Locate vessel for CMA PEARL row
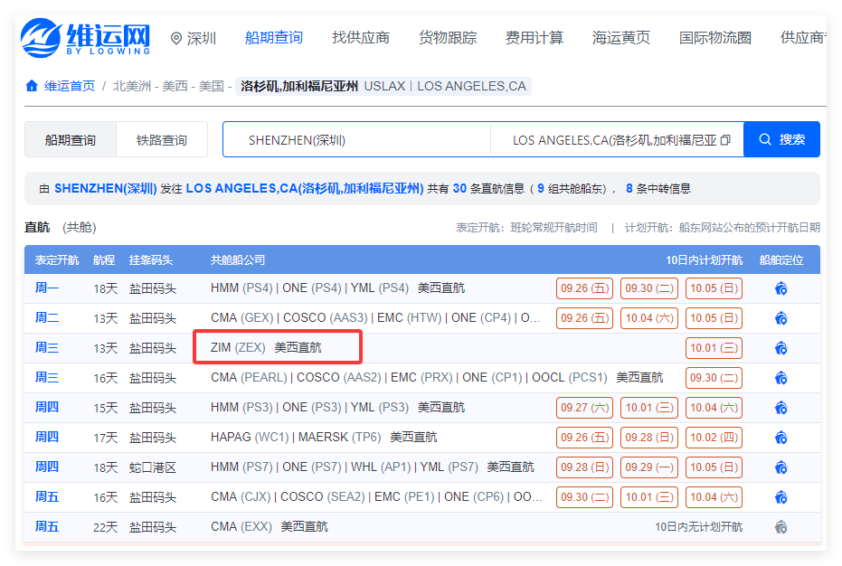 click(781, 378)
